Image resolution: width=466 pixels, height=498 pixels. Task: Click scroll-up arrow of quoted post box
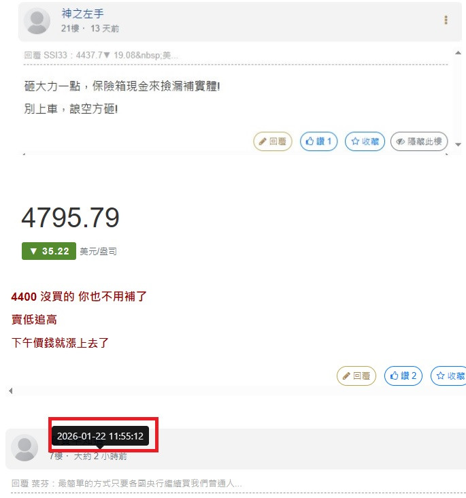tap(458, 53)
